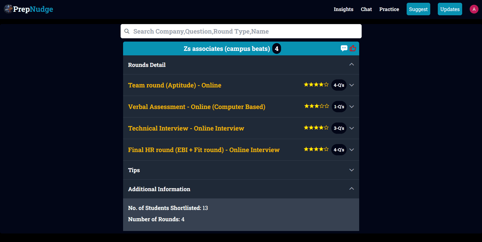Click the star rating for Final HR round

pos(316,149)
